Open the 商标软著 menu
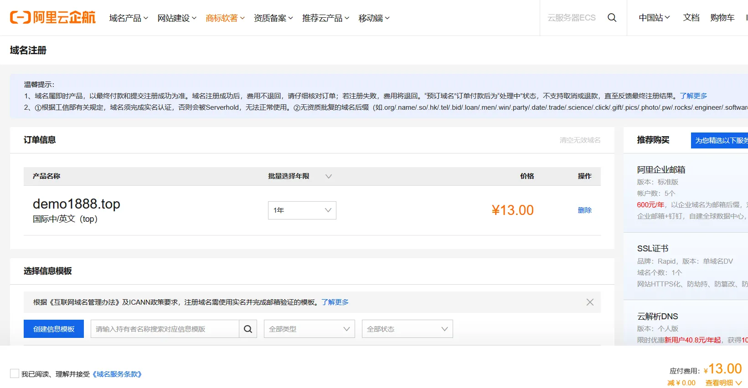748x388 pixels. point(225,18)
